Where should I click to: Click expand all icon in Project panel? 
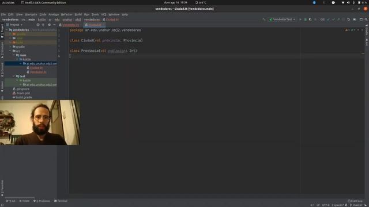[43, 25]
